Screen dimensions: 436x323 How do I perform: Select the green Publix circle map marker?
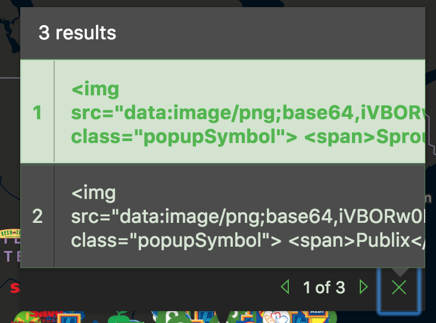click(174, 317)
